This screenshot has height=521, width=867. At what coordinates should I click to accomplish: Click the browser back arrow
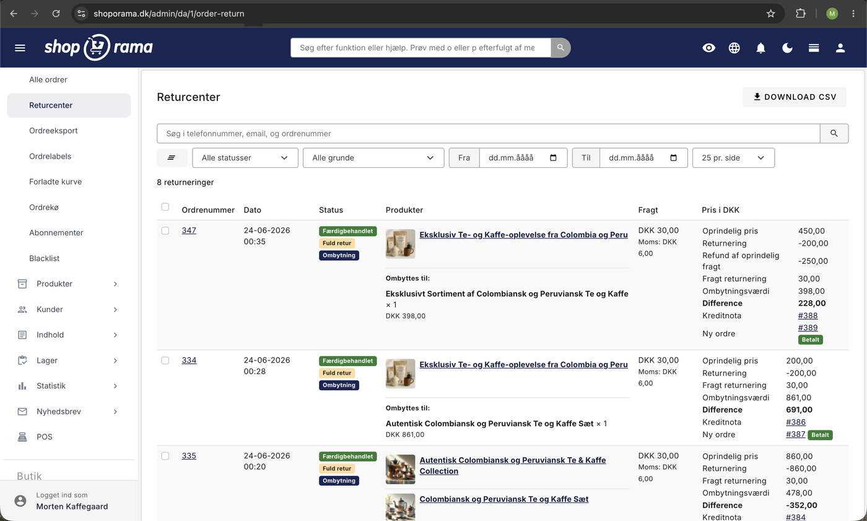click(14, 13)
